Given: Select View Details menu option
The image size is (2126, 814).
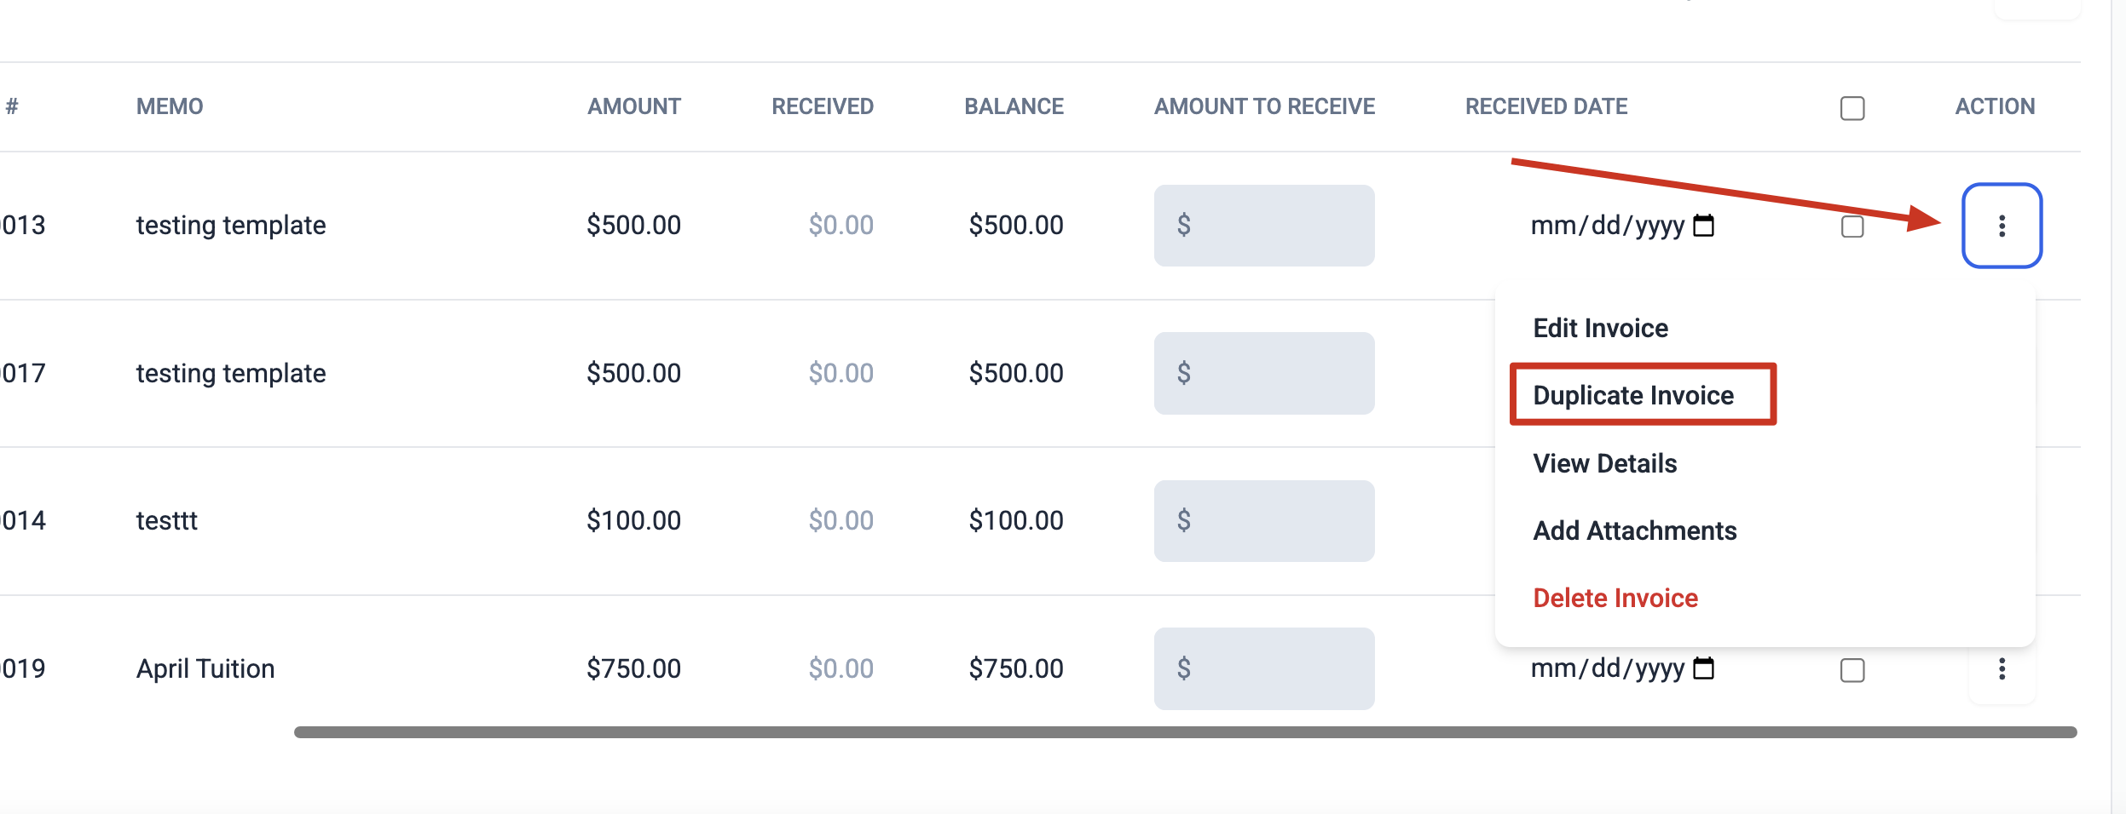Looking at the screenshot, I should (1604, 463).
